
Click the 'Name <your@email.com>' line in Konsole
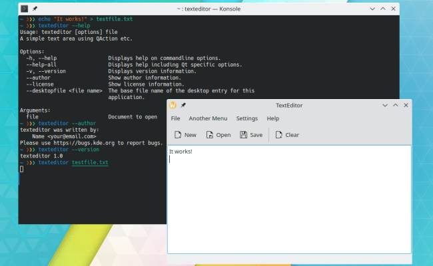(64, 136)
